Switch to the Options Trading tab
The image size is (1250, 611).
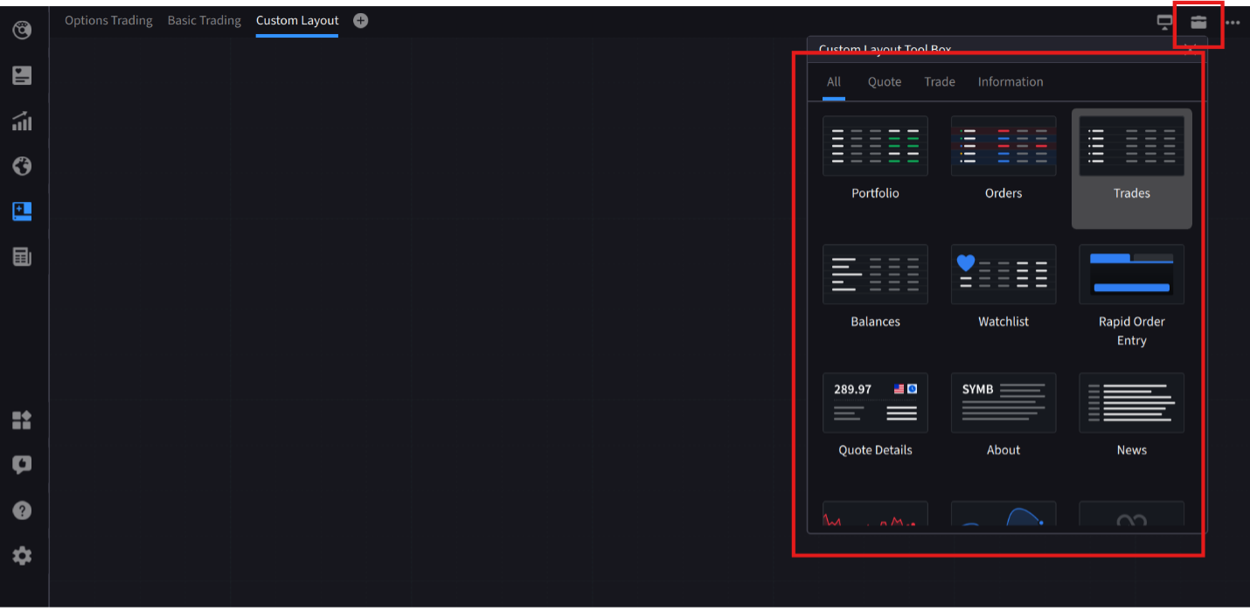(x=108, y=20)
